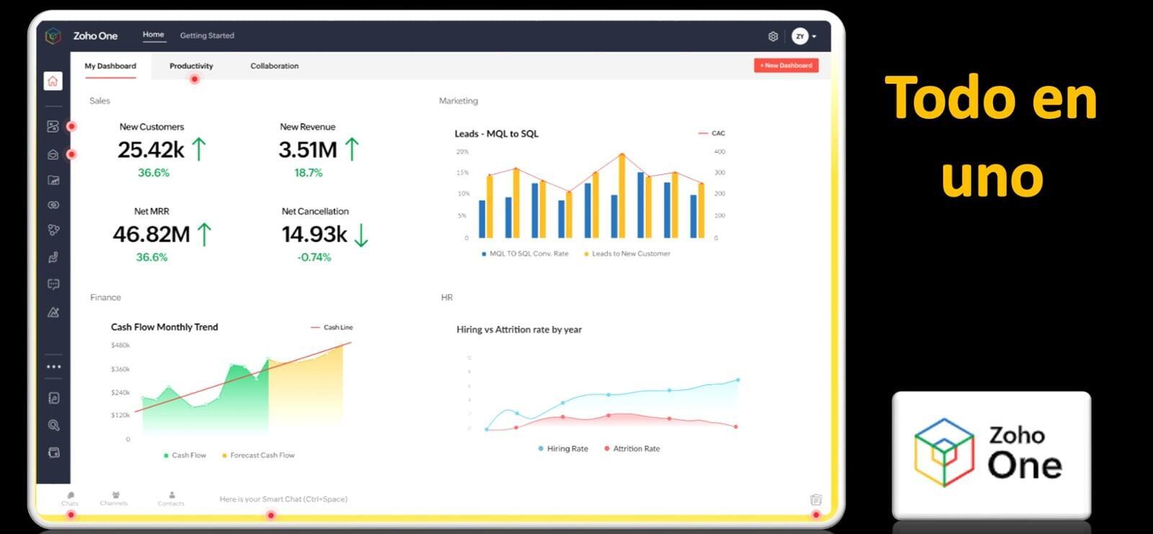The height and width of the screenshot is (534, 1153).
Task: Click the MQL to SQL Conv. Rate legend swatch
Action: click(484, 254)
